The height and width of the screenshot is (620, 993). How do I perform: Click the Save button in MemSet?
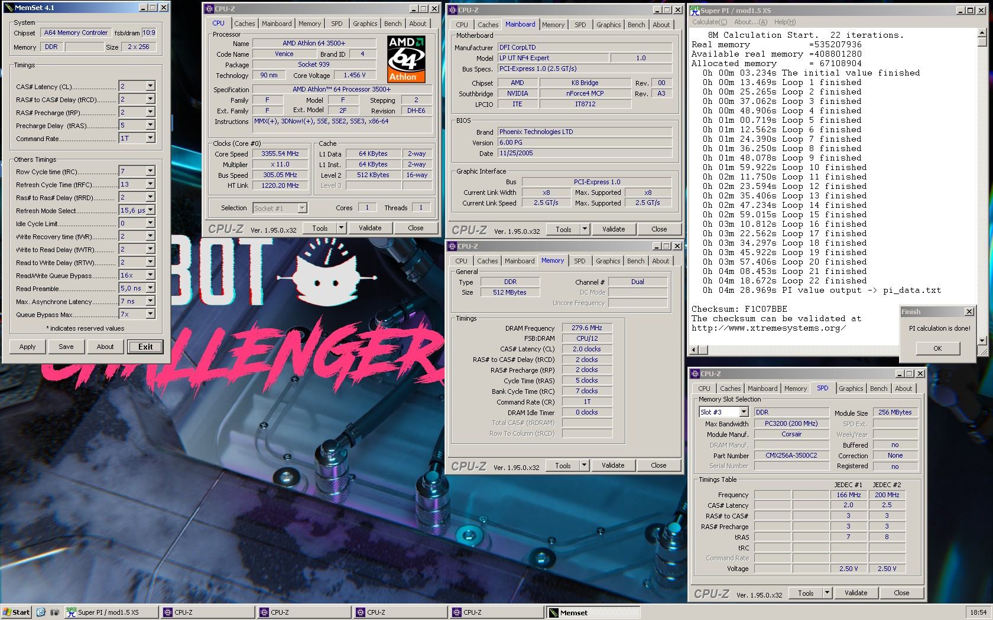pos(66,347)
